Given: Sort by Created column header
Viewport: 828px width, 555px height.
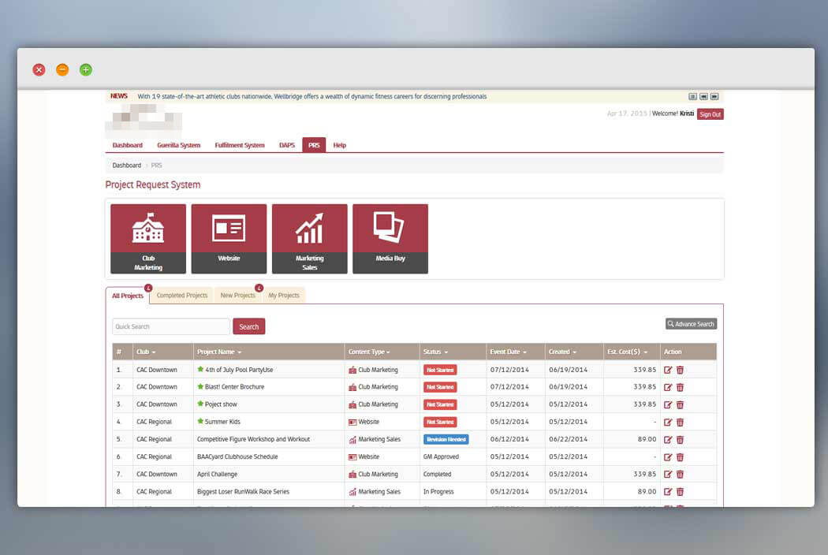Looking at the screenshot, I should coord(562,352).
